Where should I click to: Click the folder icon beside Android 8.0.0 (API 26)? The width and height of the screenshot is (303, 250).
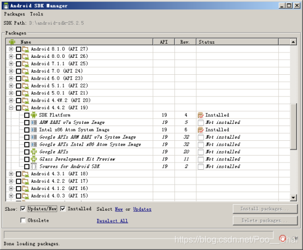25,57
